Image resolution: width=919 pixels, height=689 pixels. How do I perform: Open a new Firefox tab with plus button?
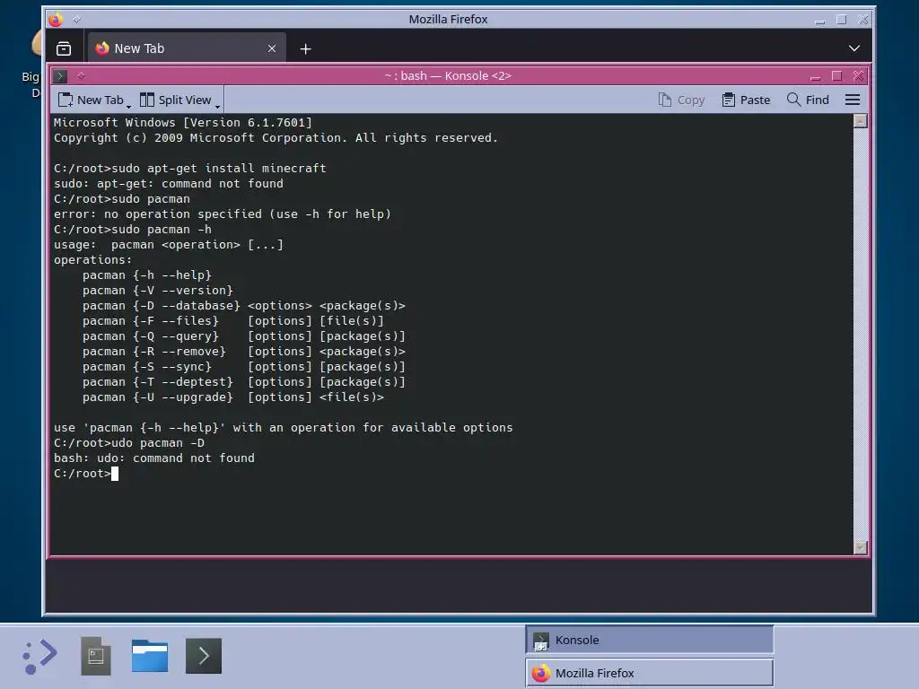(305, 48)
